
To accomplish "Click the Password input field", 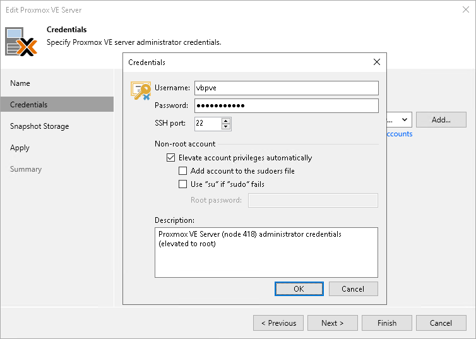I will pos(287,105).
